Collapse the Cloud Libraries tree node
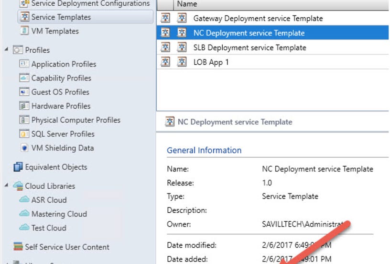 (6, 185)
